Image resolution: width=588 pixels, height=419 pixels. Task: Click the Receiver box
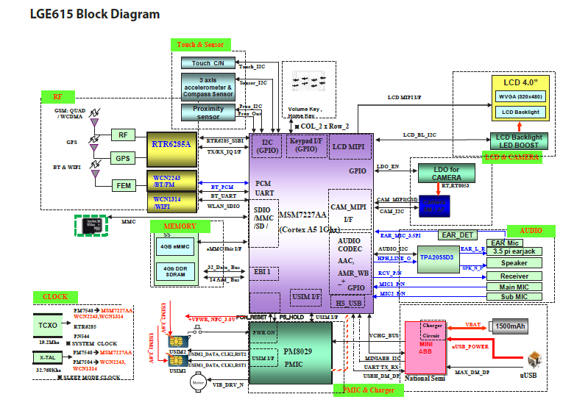[514, 276]
